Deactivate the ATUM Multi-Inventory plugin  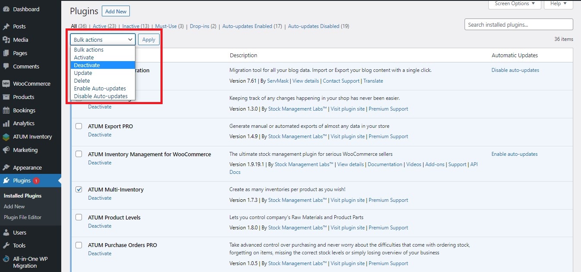[x=100, y=198]
